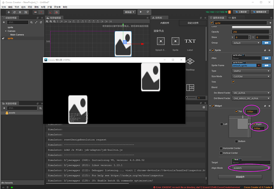Image resolution: width=274 pixels, height=189 pixels.
Task: Open the Dst Blend Factor dropdown
Action: (x=251, y=98)
